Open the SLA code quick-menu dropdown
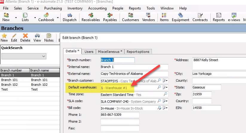The image size is (246, 133). pyautogui.click(x=165, y=101)
